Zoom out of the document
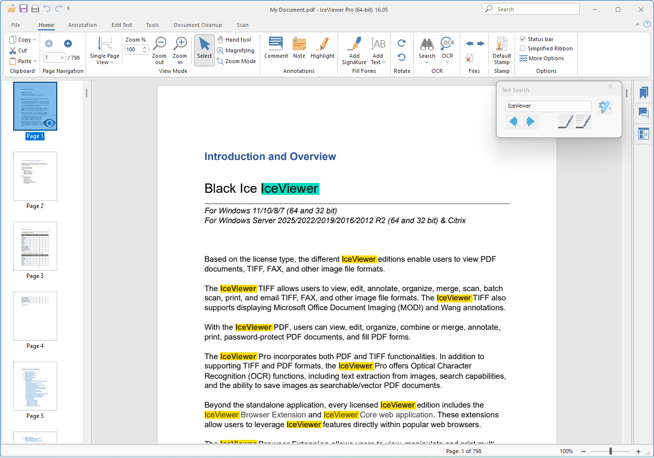The image size is (654, 458). click(159, 50)
